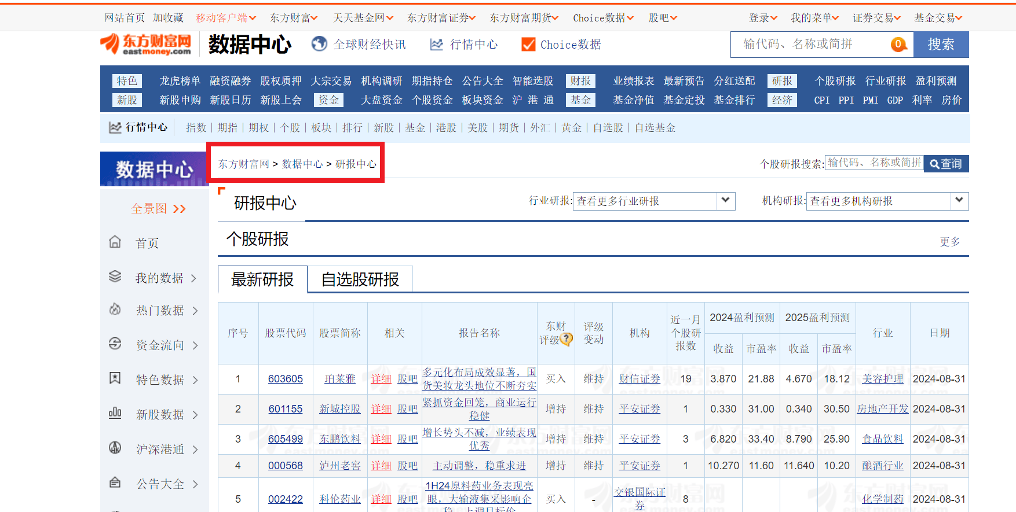
Task: Open 龙虎榜单 in the blue menu
Action: click(180, 81)
